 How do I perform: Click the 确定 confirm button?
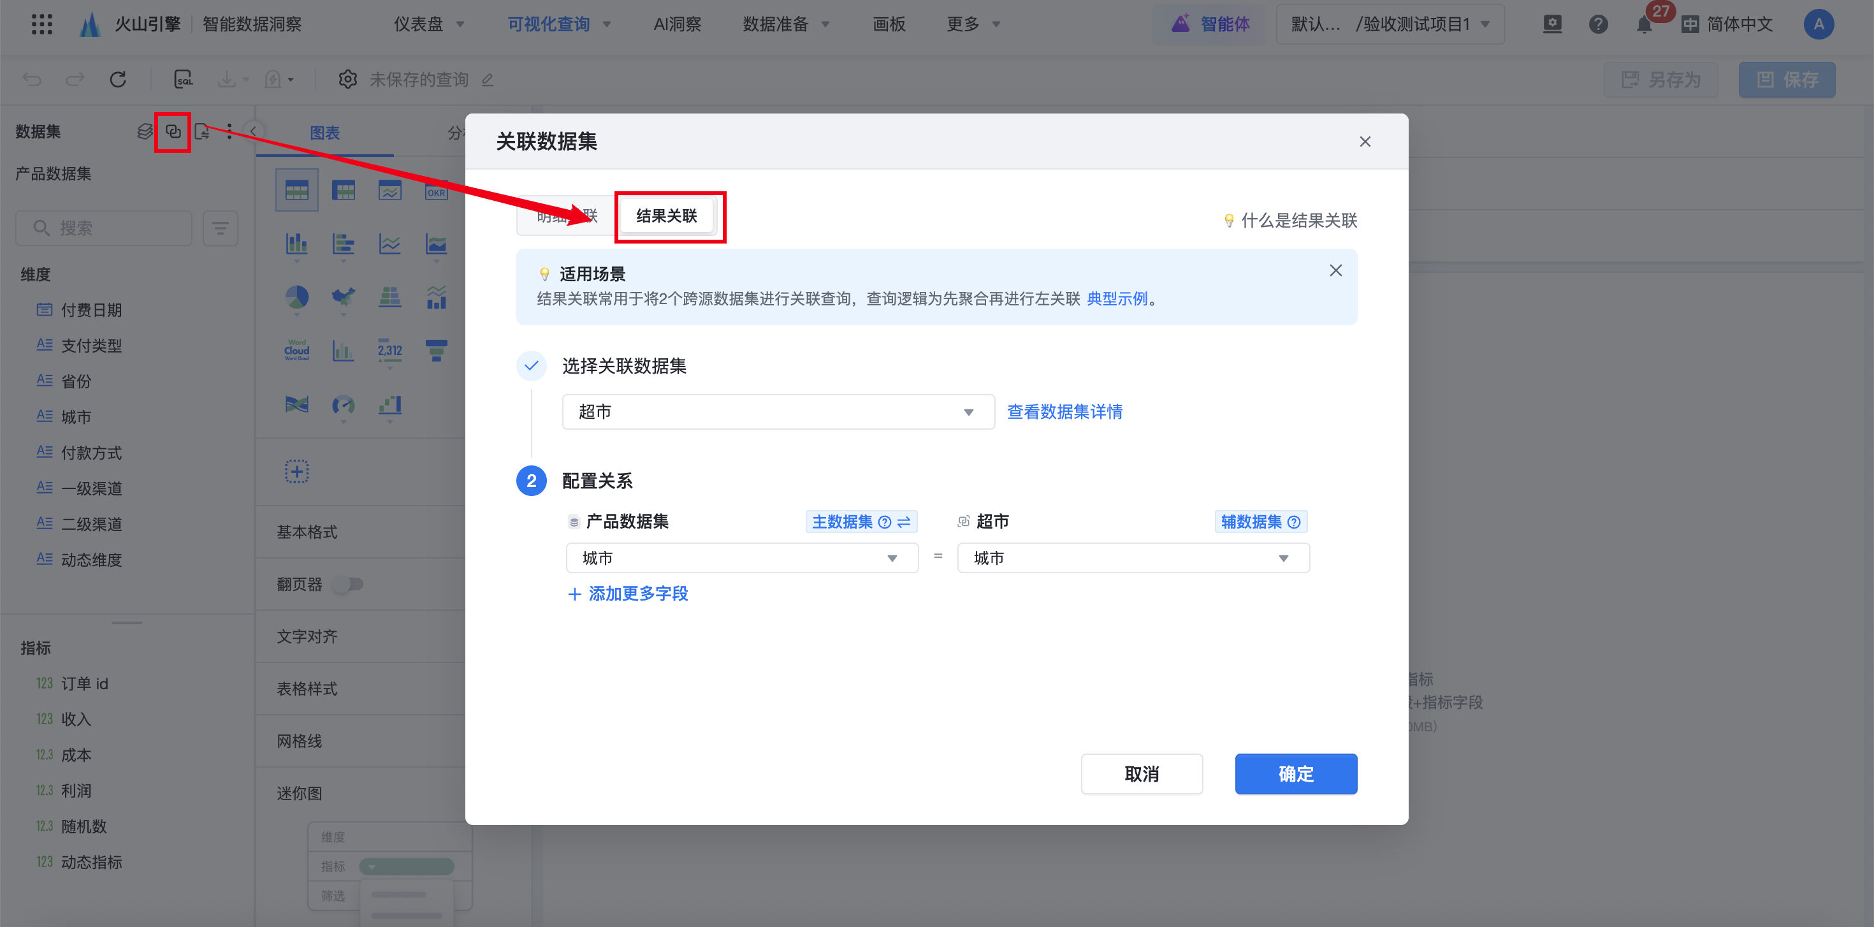[x=1295, y=773]
